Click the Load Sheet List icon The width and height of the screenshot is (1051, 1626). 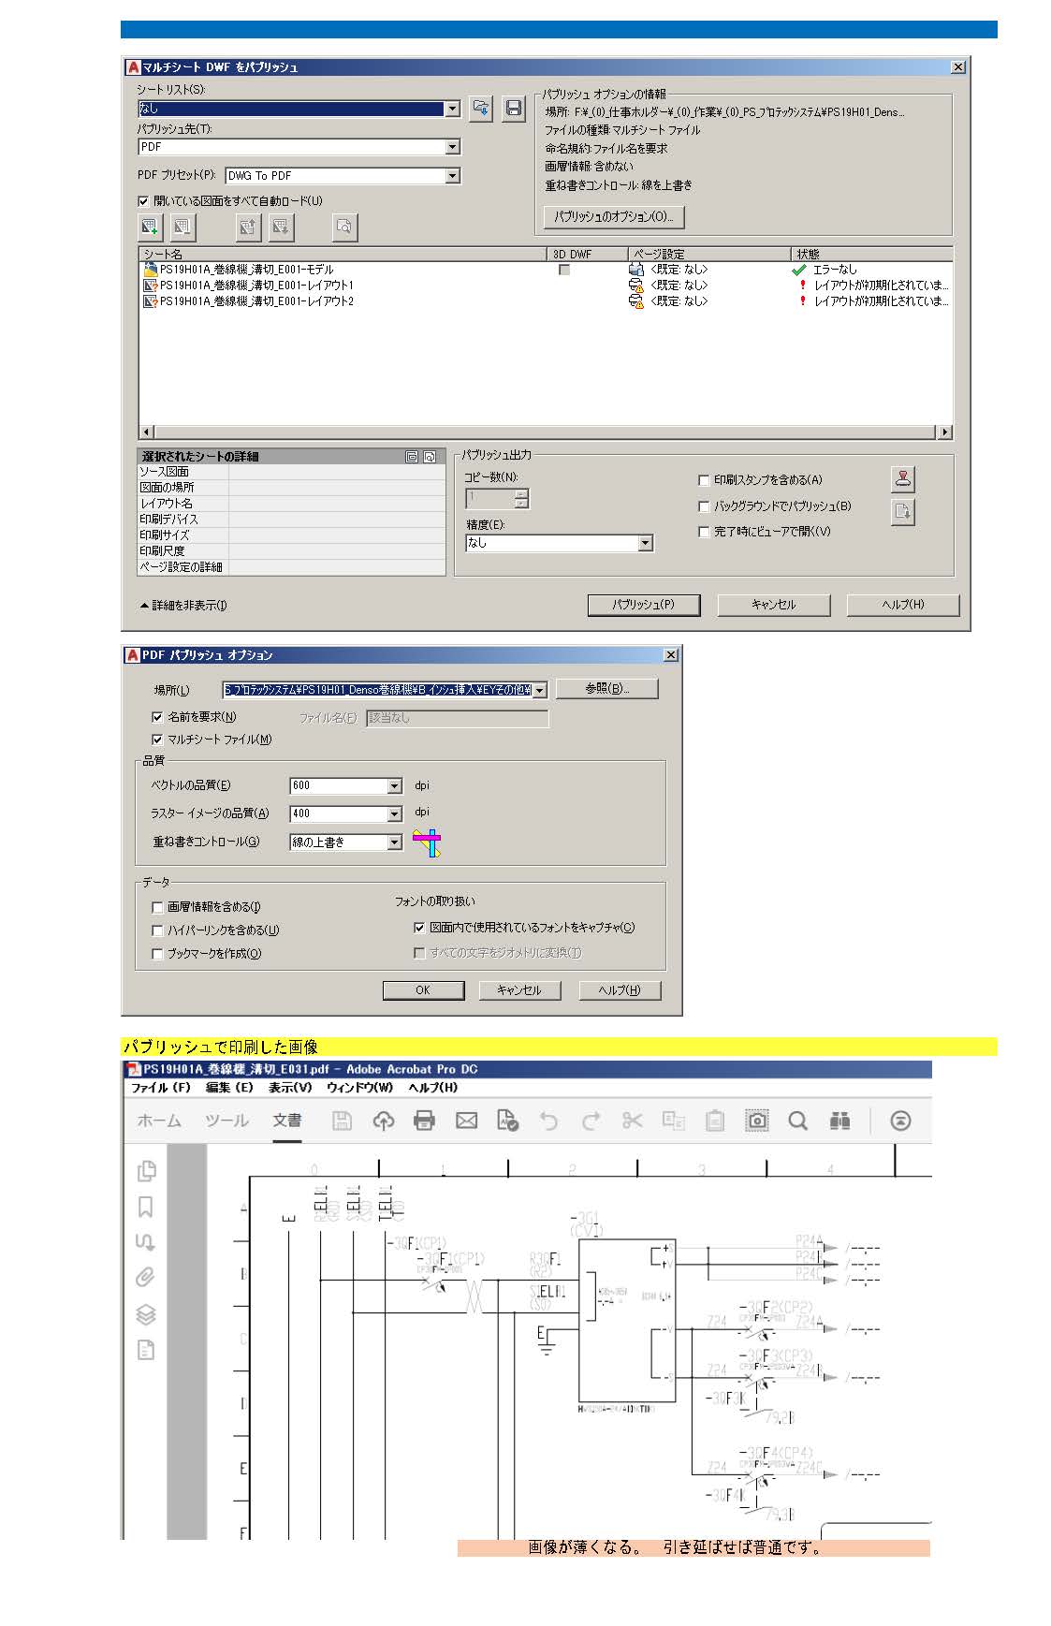[x=481, y=109]
